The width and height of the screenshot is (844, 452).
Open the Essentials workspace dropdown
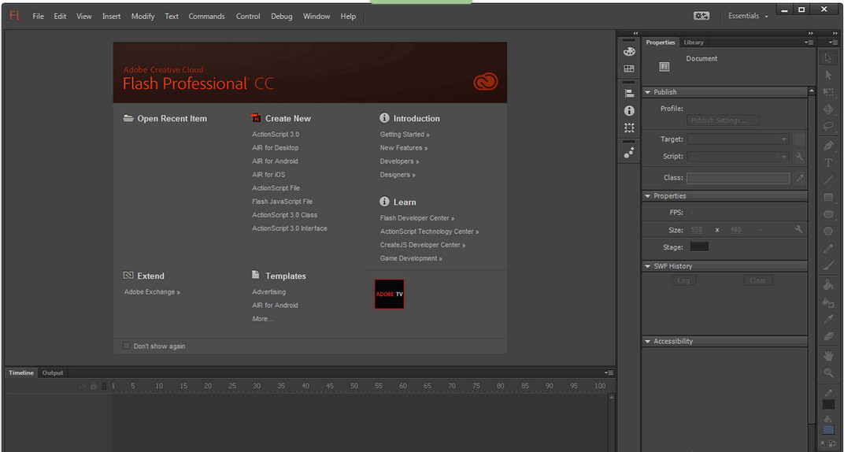coord(748,16)
